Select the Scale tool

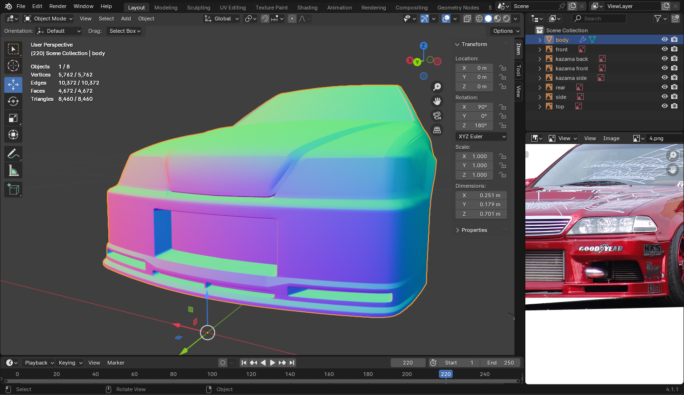coord(13,118)
